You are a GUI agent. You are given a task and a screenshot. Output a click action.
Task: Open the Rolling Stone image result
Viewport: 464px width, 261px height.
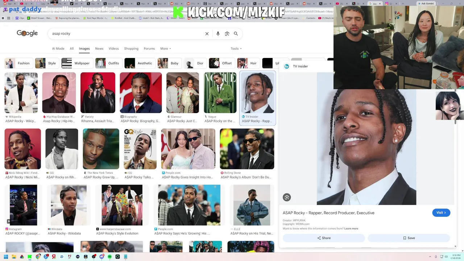pyautogui.click(x=247, y=149)
